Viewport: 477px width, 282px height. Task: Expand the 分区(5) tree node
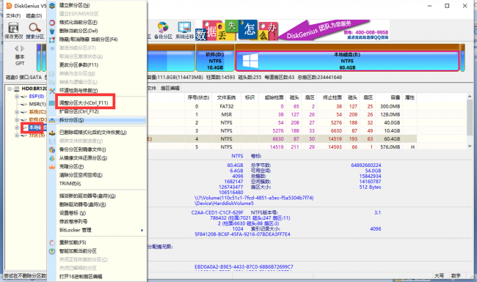[17, 136]
